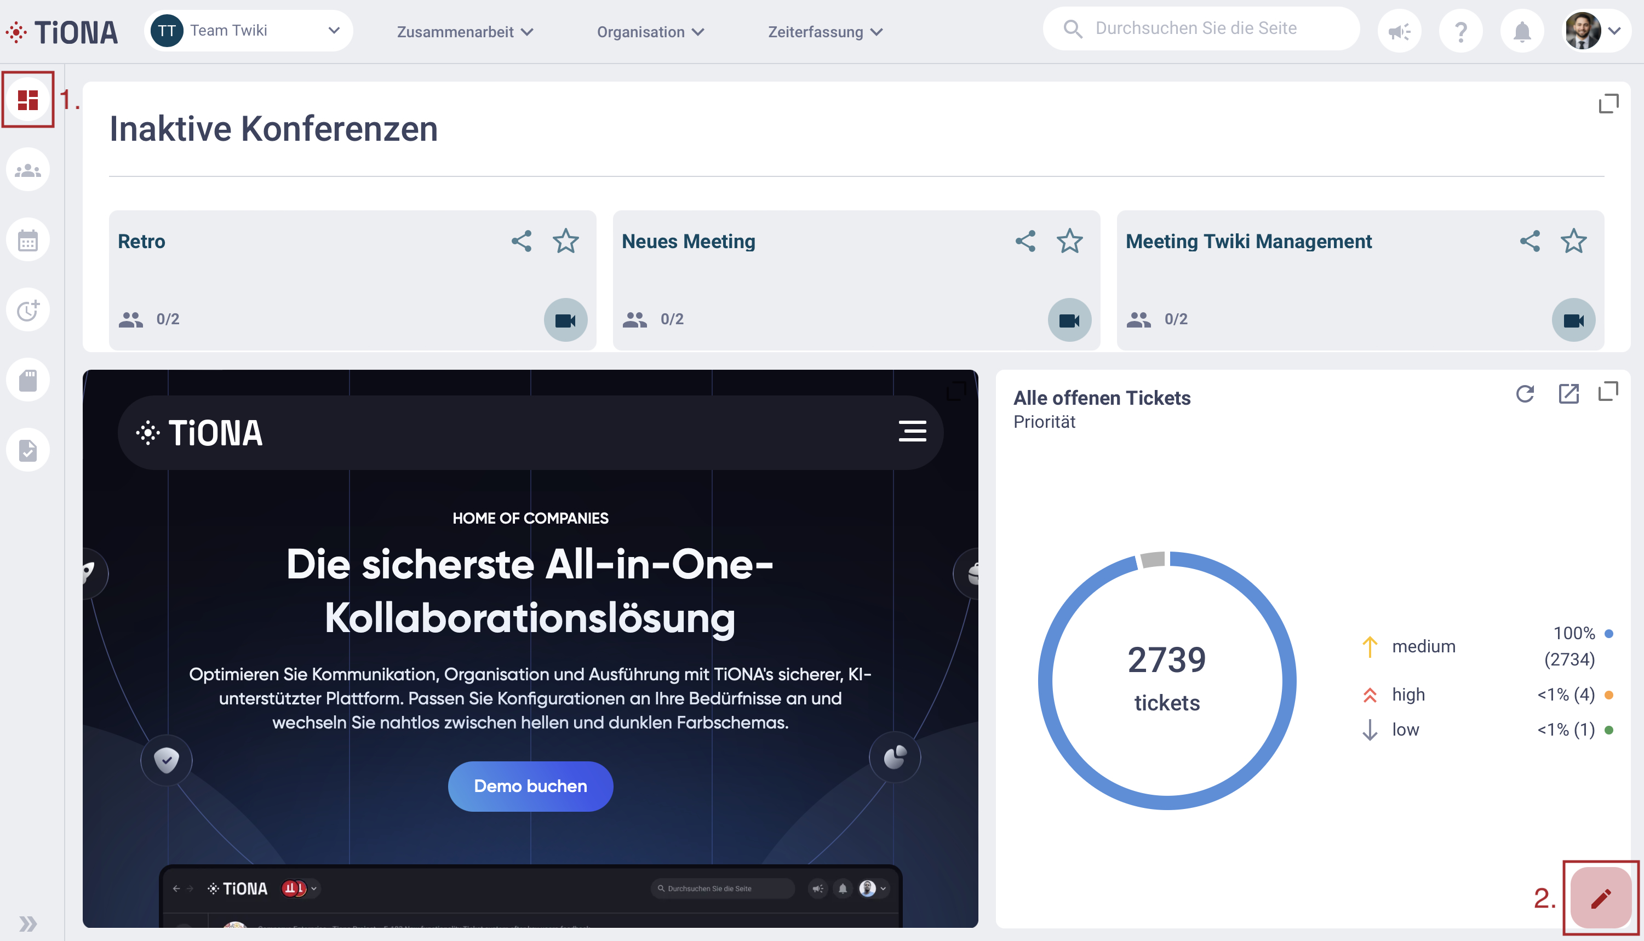This screenshot has width=1644, height=941.
Task: Open the calendar sidebar icon
Action: pos(28,240)
